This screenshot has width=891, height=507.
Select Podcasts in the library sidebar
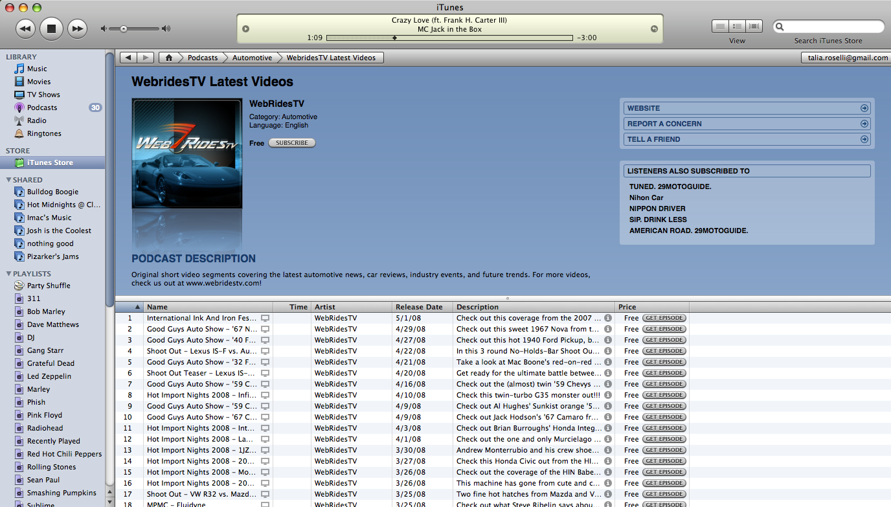[x=42, y=107]
